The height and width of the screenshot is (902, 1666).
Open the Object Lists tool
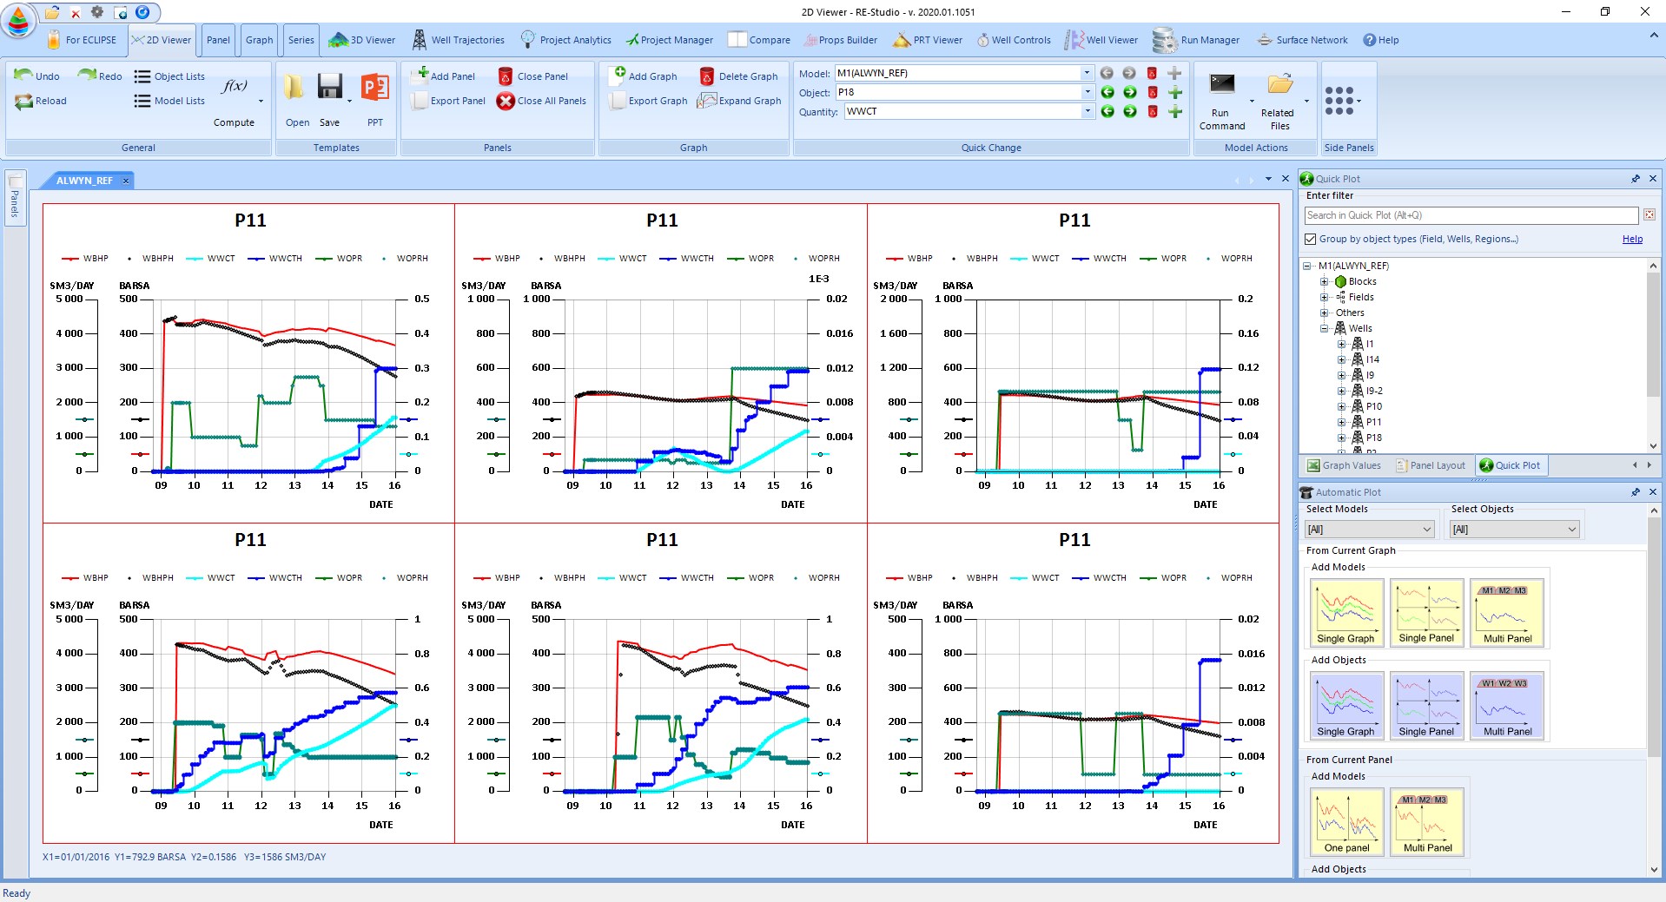coord(169,76)
